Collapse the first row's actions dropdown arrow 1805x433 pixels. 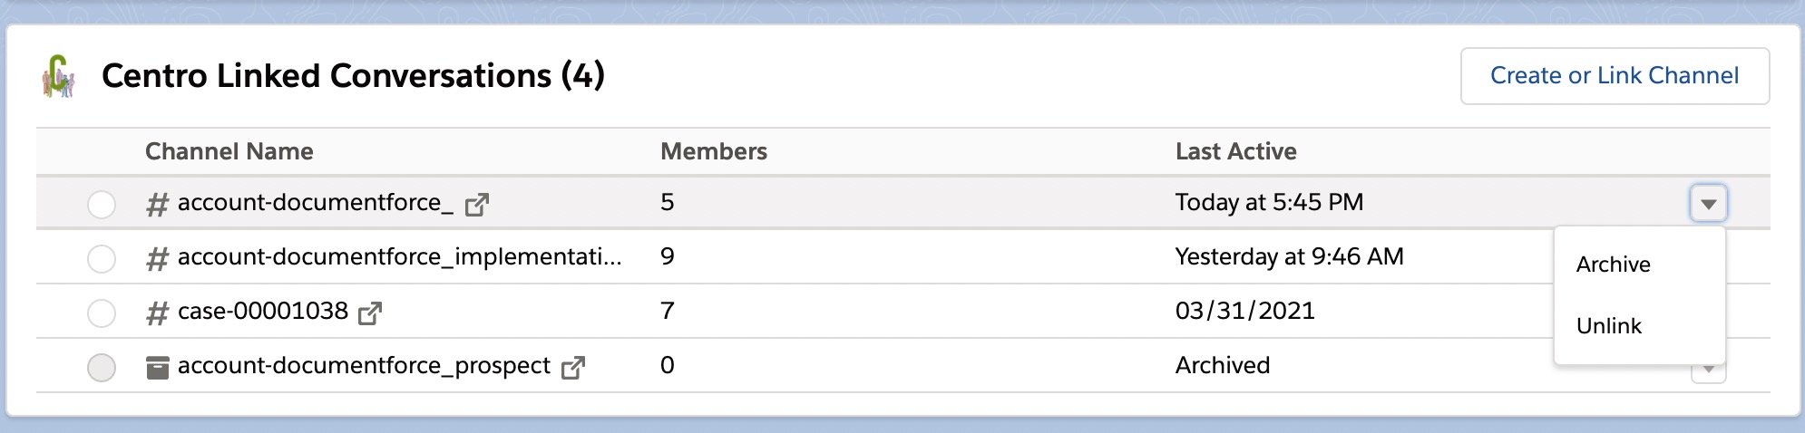coord(1708,204)
